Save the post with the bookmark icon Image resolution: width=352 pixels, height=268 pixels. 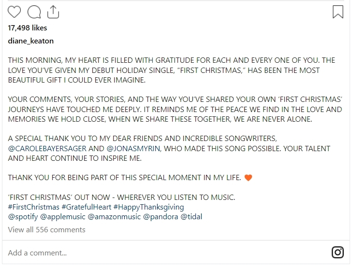337,12
